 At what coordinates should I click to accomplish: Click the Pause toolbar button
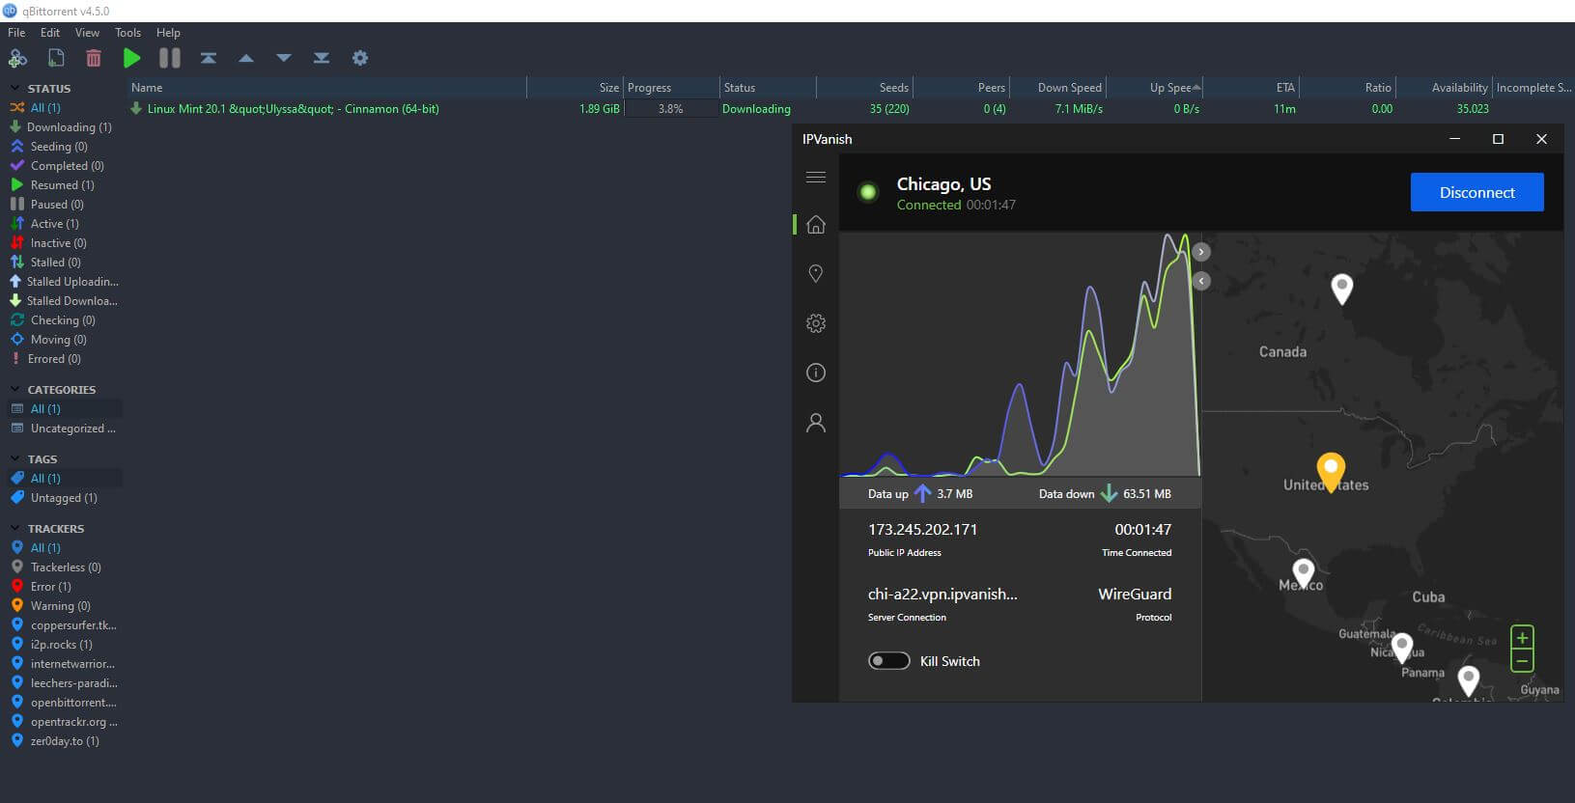point(170,58)
